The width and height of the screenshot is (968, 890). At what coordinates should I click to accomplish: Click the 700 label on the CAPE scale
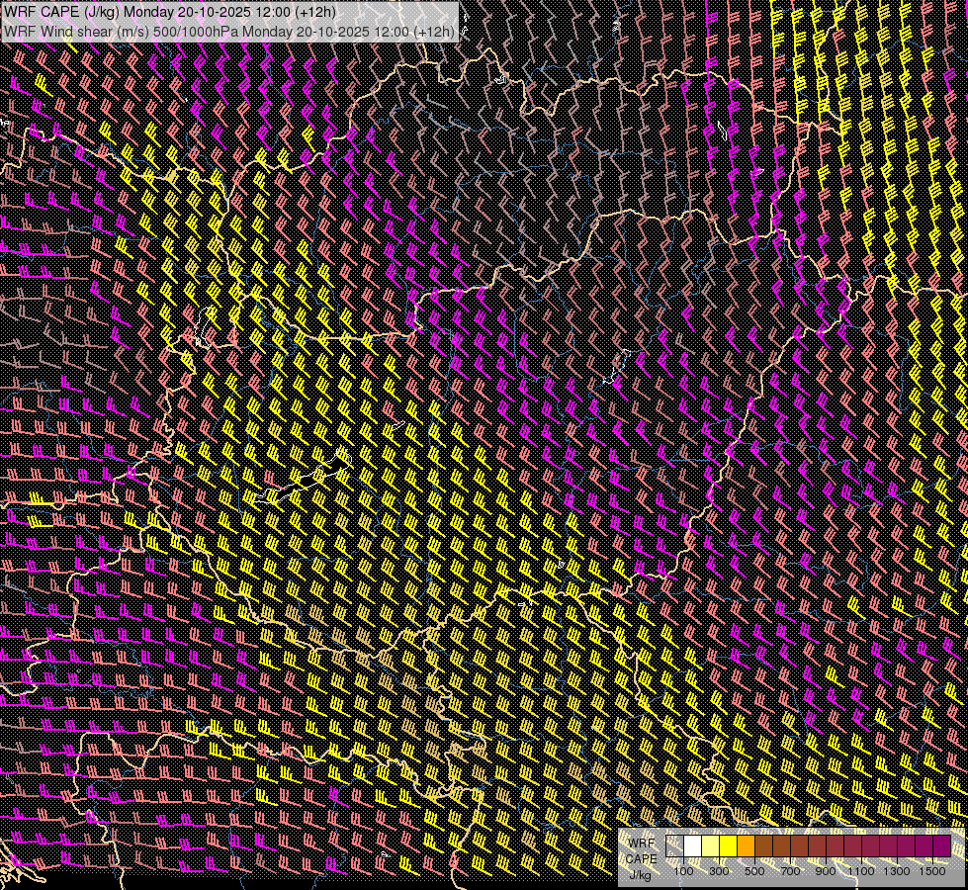(x=790, y=871)
